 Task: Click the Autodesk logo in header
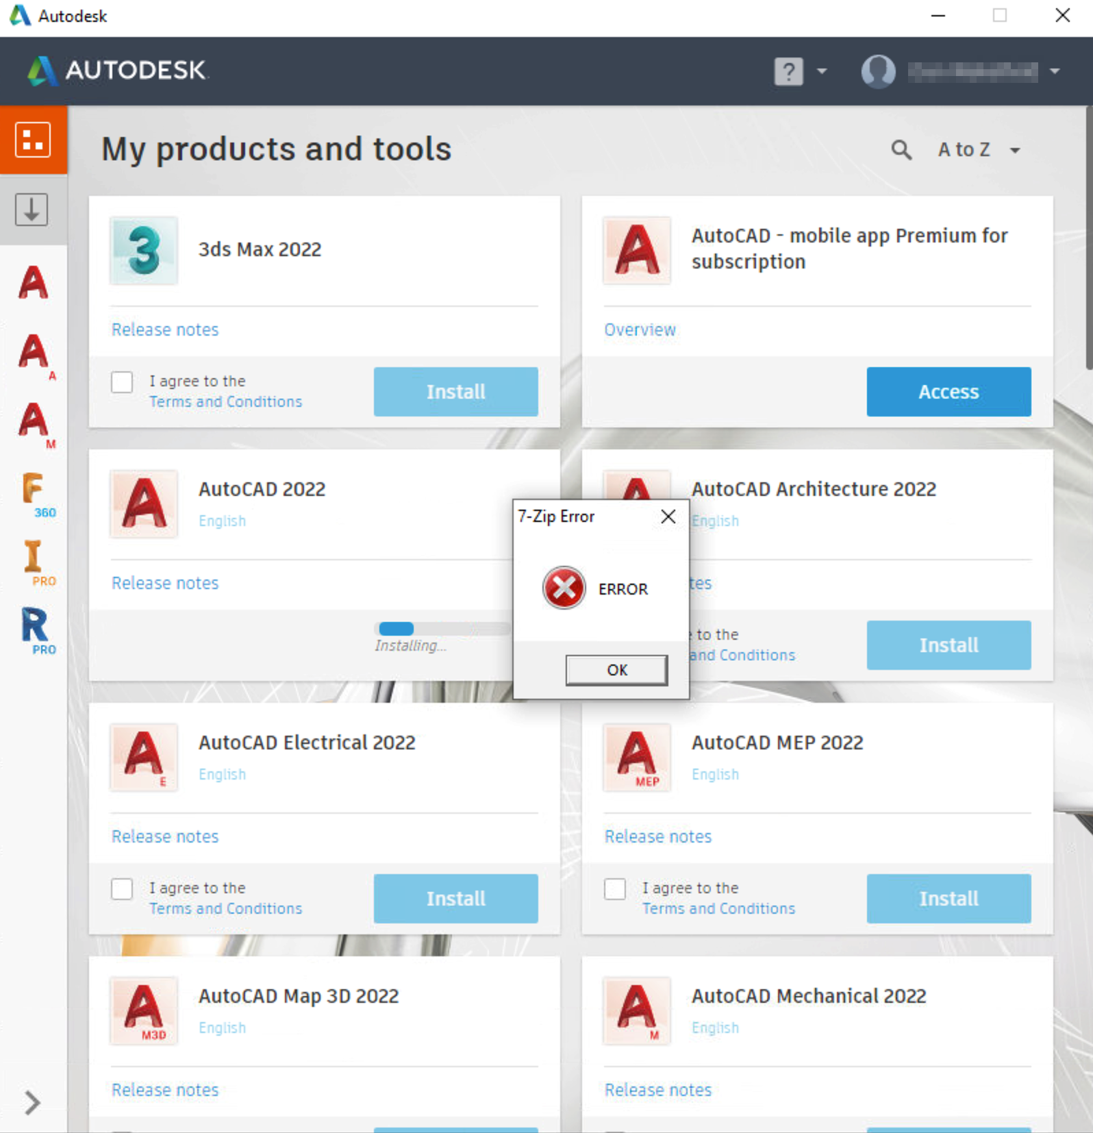[116, 70]
